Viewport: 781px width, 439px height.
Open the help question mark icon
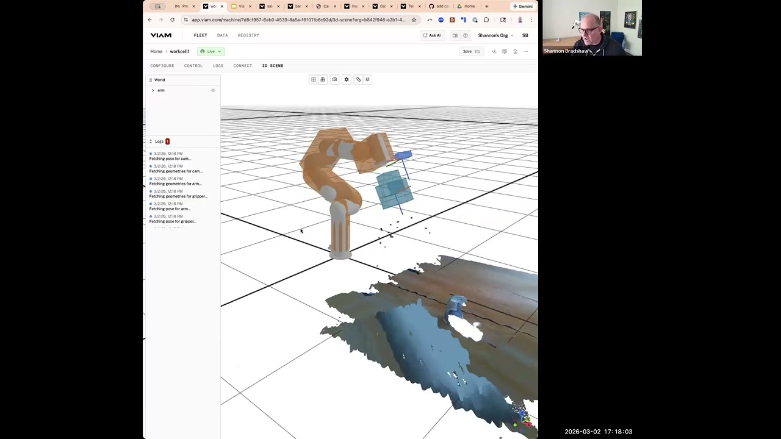pyautogui.click(x=465, y=35)
